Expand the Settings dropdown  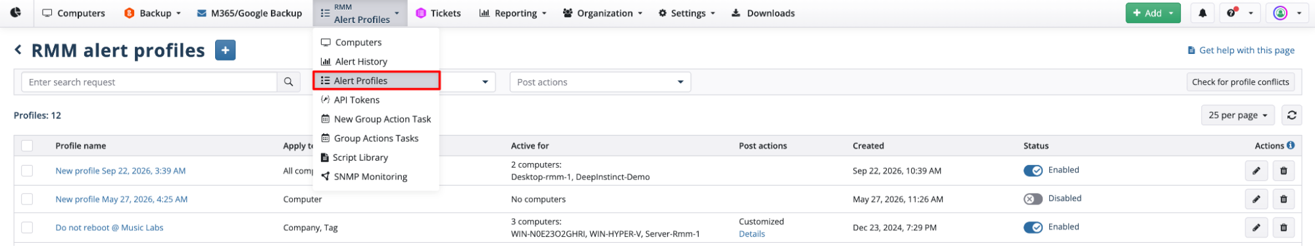(x=686, y=13)
